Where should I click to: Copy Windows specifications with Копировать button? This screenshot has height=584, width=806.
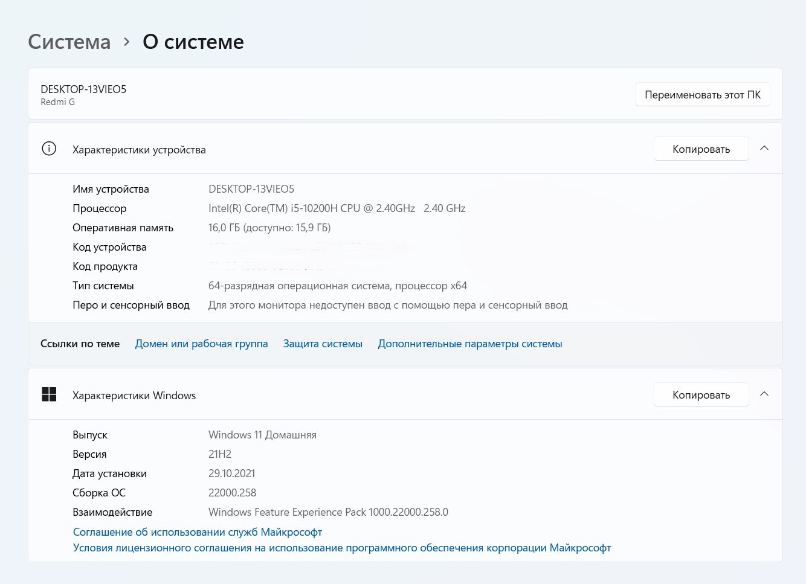coord(701,394)
